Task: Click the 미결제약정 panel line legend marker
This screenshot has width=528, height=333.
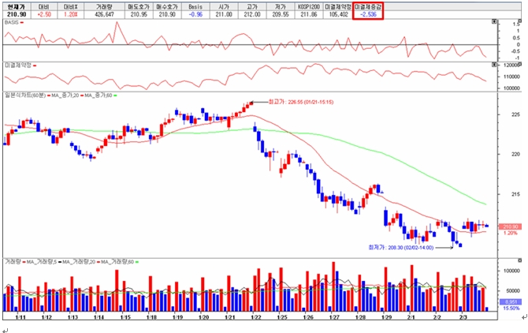Action: coord(35,65)
